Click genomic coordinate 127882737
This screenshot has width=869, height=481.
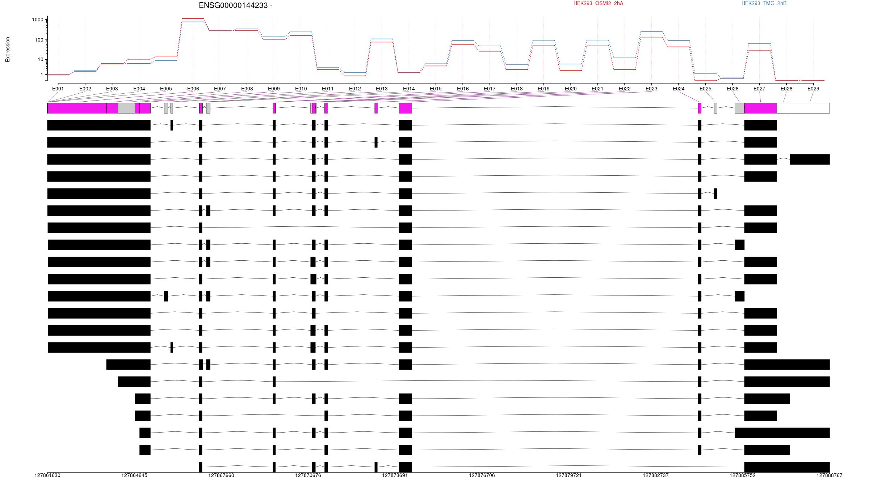tap(656, 475)
